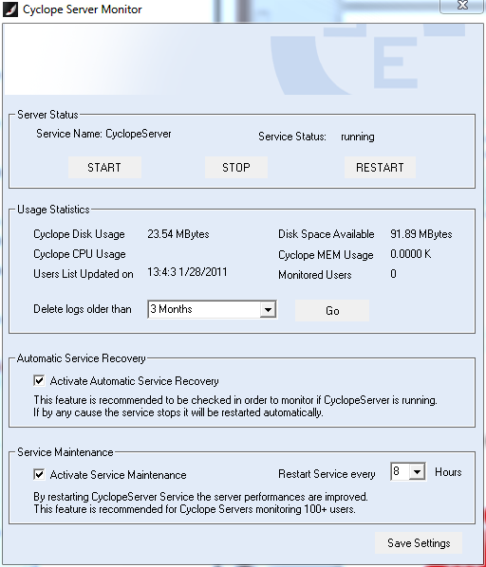Select the 3 Months combo box field
Screen dimensions: 486x567
pos(212,309)
